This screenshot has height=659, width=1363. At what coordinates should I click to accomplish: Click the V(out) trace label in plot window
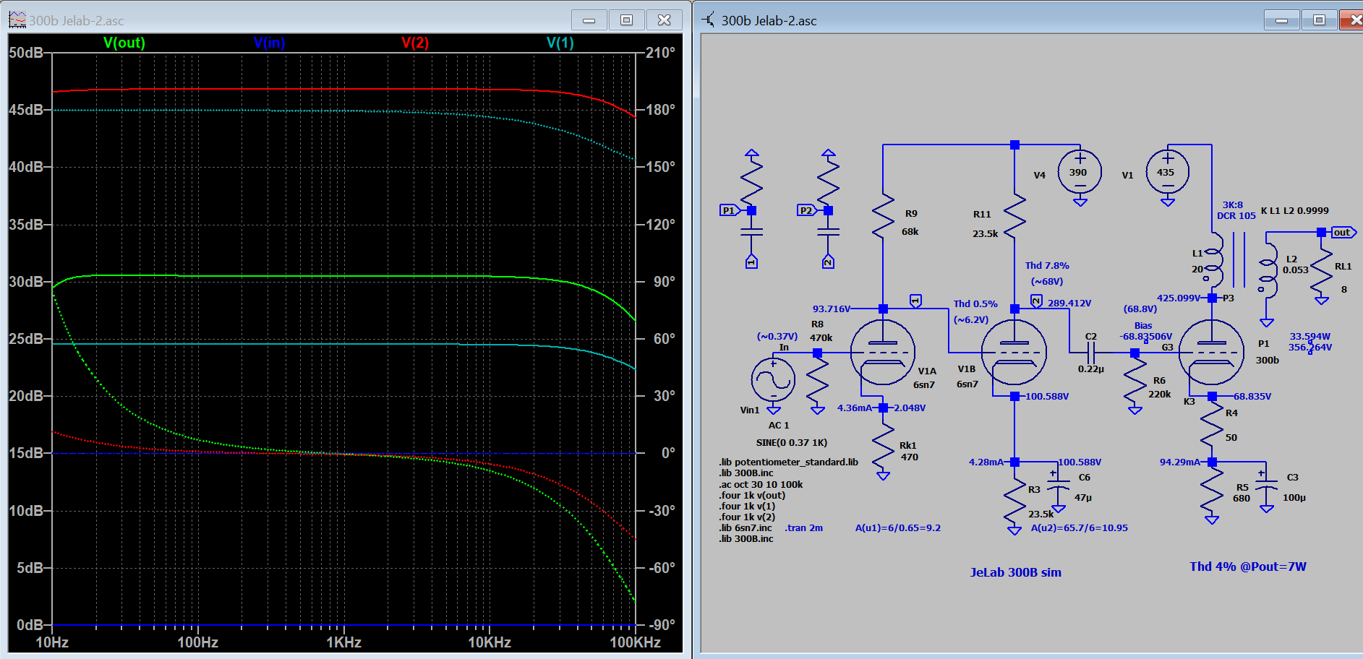(124, 43)
